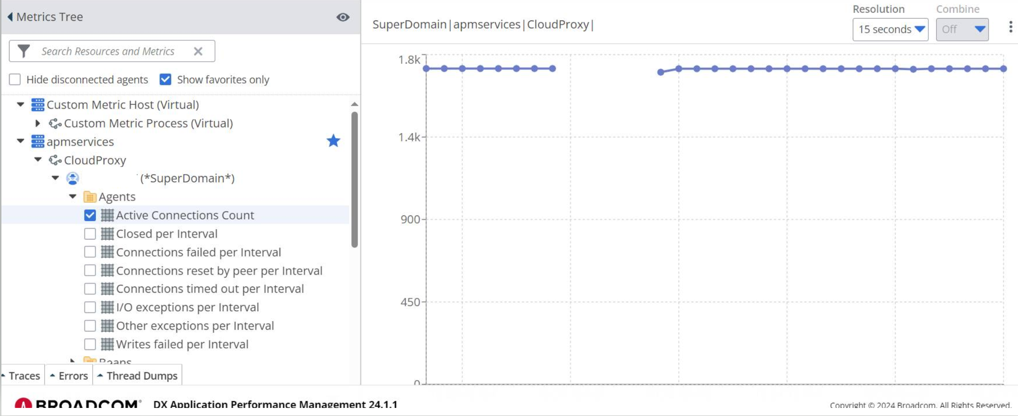Click the Custom Metric Host server icon
1018x416 pixels.
tap(38, 105)
